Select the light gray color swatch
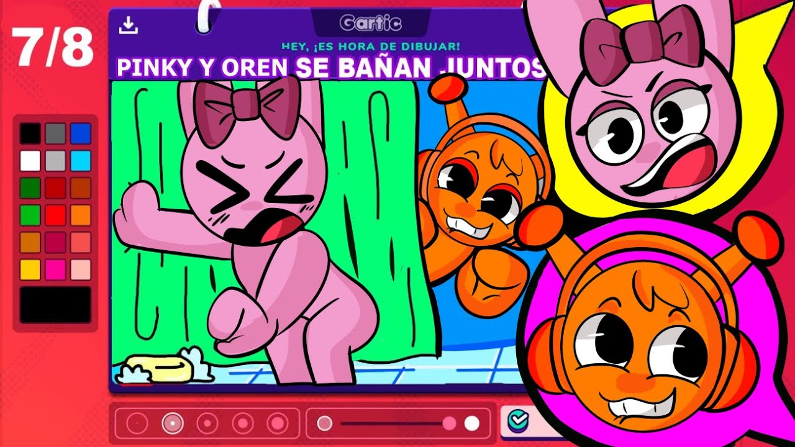 tap(55, 160)
